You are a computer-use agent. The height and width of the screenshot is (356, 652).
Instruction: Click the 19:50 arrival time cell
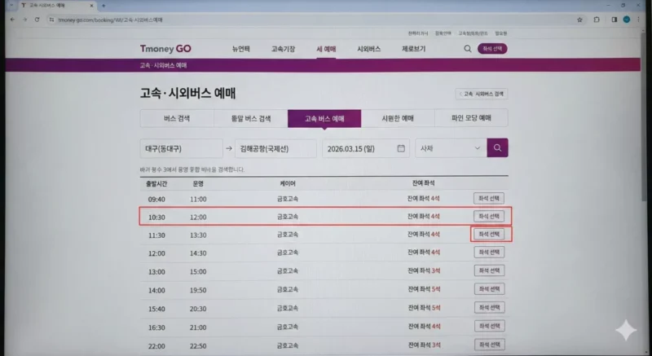point(198,290)
